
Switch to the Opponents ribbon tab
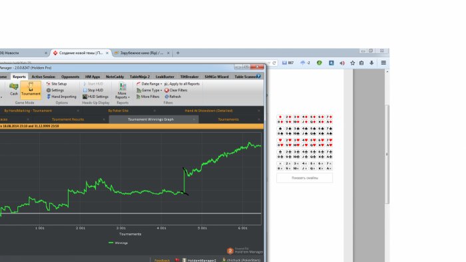tap(70, 77)
